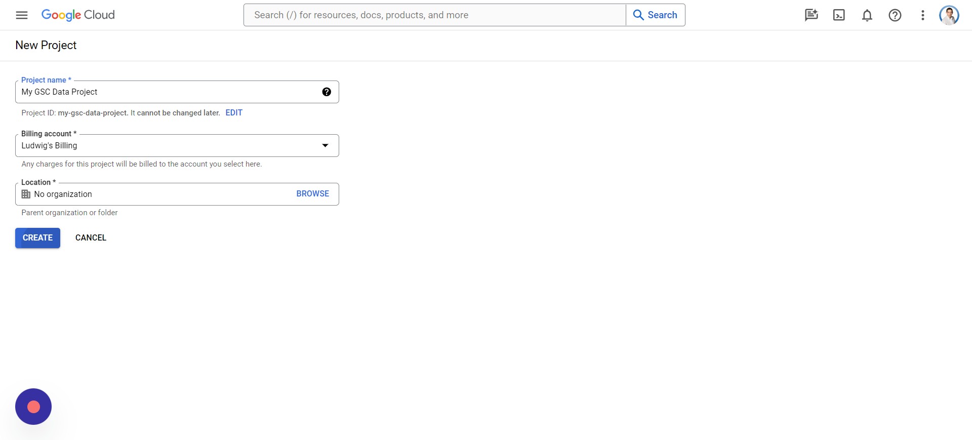The height and width of the screenshot is (440, 972).
Task: Open the notifications bell
Action: tap(867, 15)
